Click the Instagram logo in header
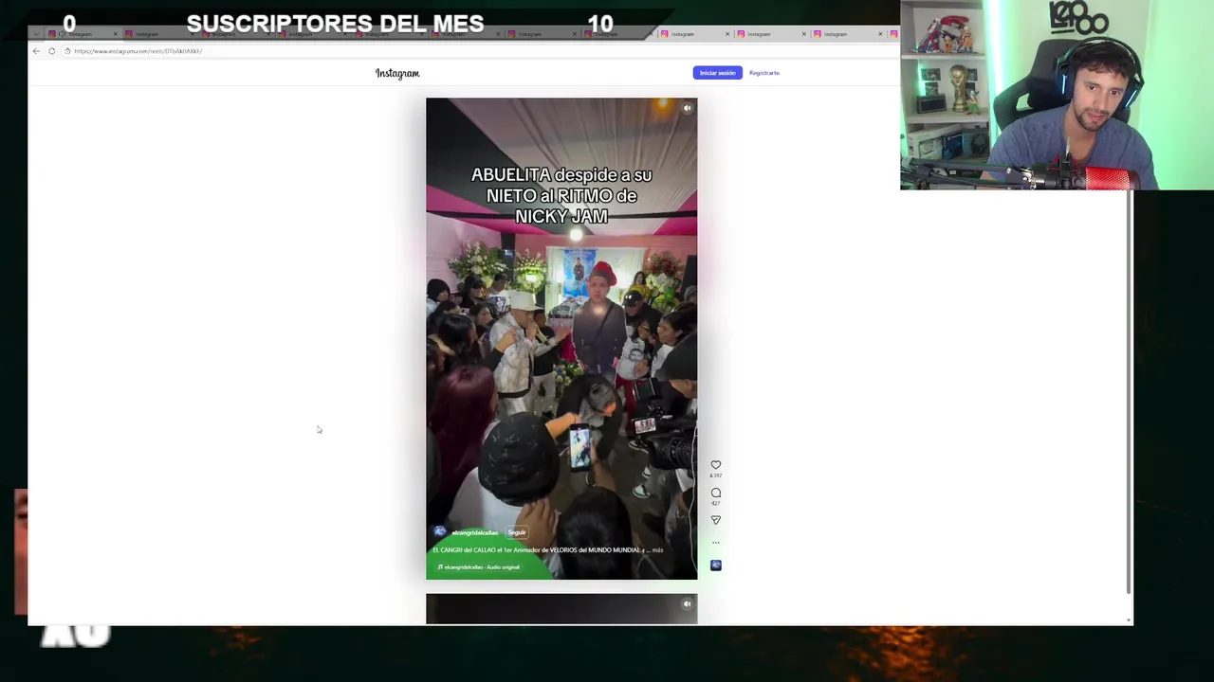Viewport: 1214px width, 682px height. 397,73
